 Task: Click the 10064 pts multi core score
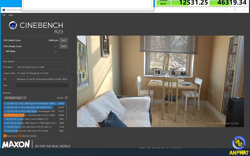point(53,40)
